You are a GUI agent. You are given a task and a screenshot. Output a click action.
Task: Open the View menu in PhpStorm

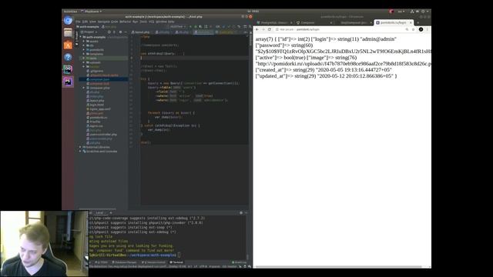point(92,22)
